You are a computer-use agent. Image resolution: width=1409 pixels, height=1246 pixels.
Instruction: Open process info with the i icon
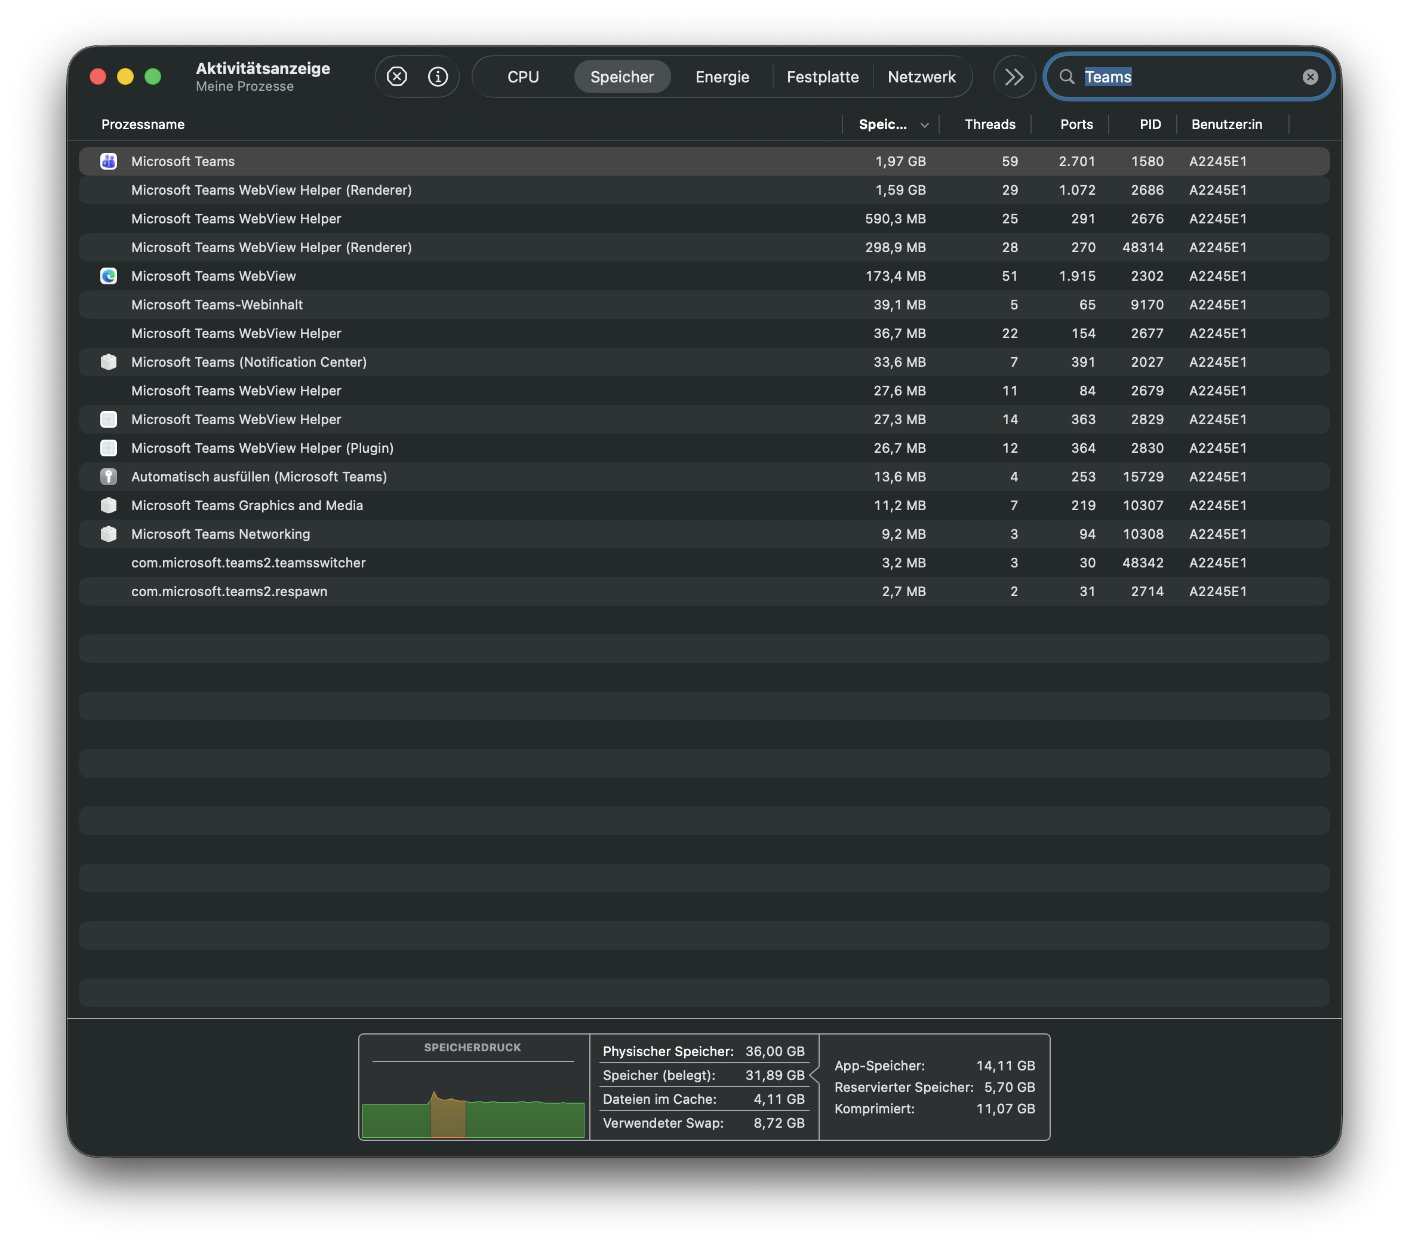click(438, 76)
